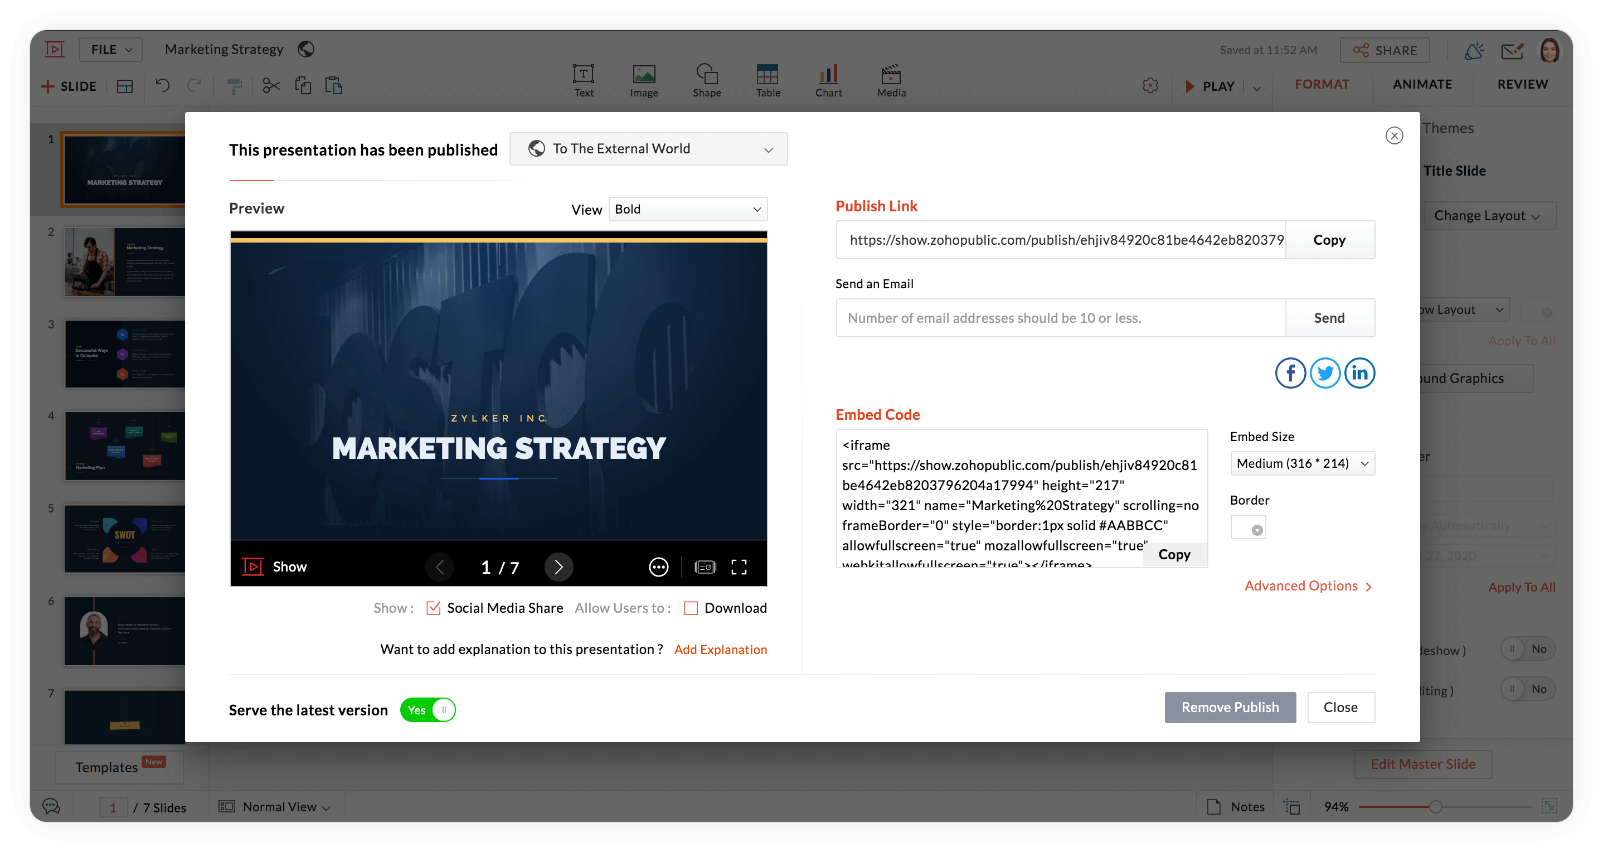Open the more options ellipsis in preview player

click(658, 567)
